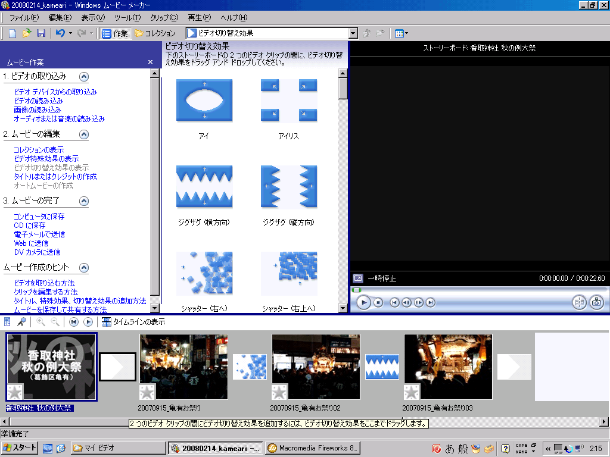This screenshot has height=457, width=610.
Task: Select the Iris transition effect
Action: point(289,101)
